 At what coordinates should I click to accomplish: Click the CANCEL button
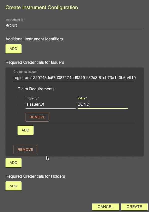tap(105, 207)
